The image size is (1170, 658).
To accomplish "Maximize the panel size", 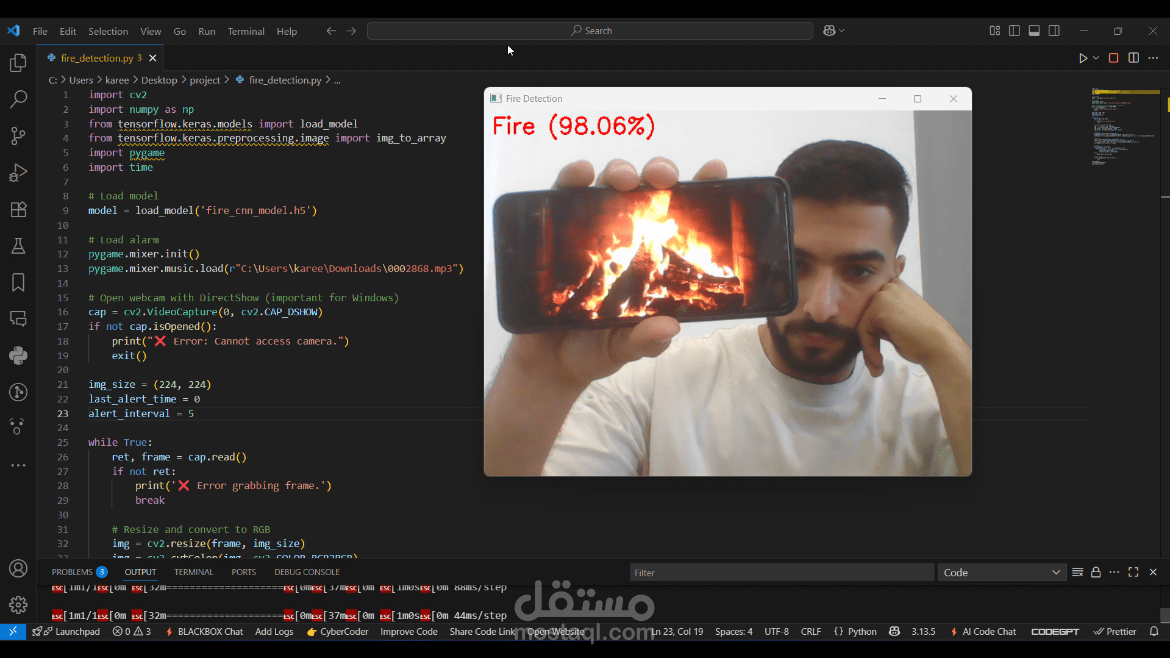I will click(x=1133, y=572).
